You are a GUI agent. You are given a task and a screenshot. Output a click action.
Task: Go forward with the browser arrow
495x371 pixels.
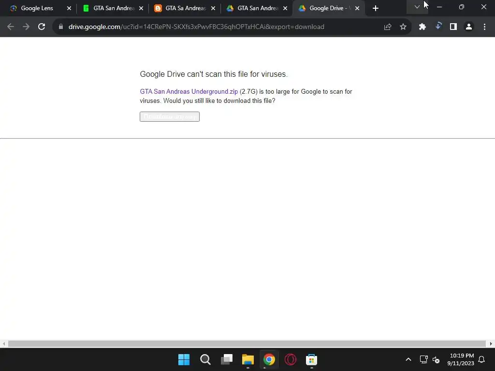coord(26,27)
